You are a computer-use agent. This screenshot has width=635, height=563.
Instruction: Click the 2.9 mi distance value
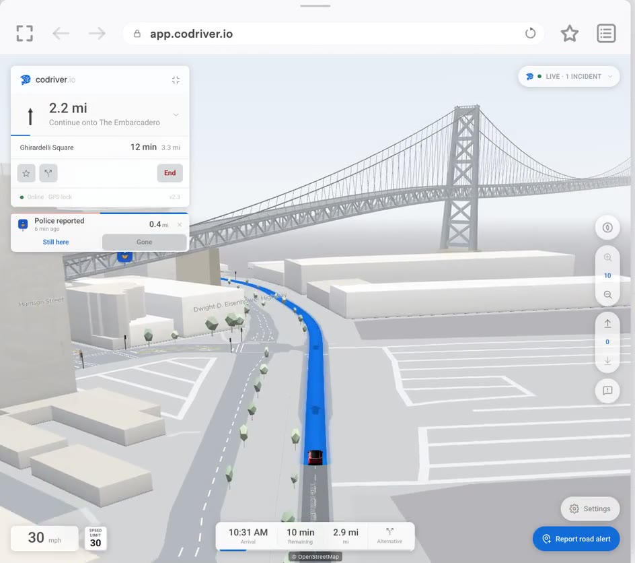[346, 532]
